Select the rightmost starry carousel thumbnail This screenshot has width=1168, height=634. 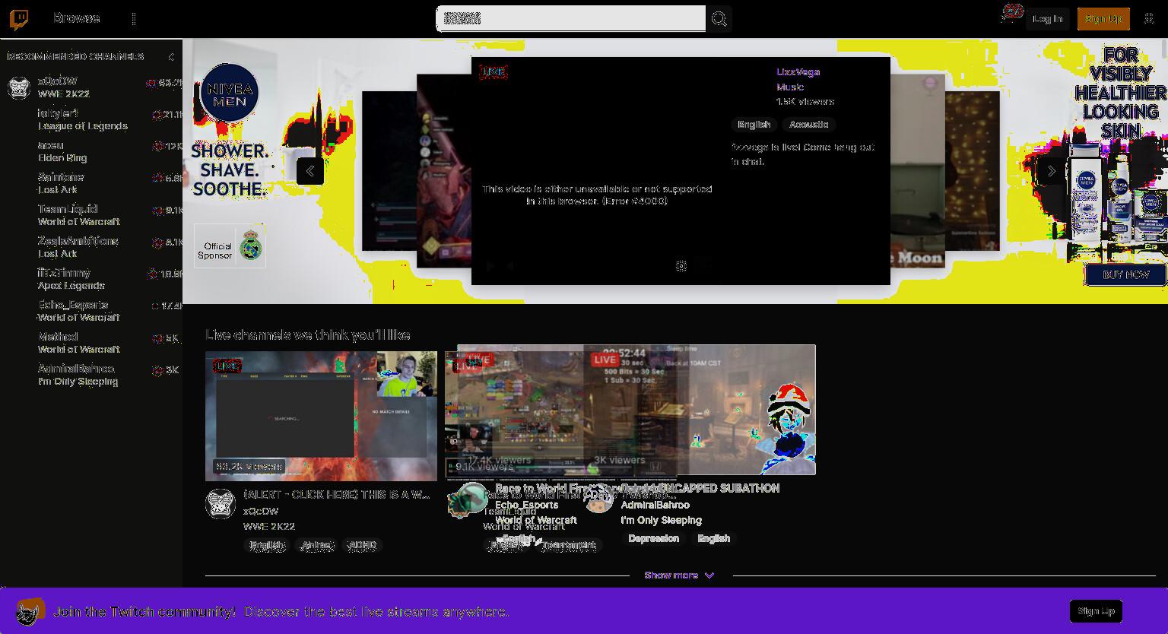973,171
